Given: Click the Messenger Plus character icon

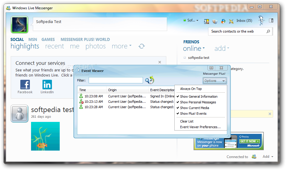Looking at the screenshot, I should [262, 20].
